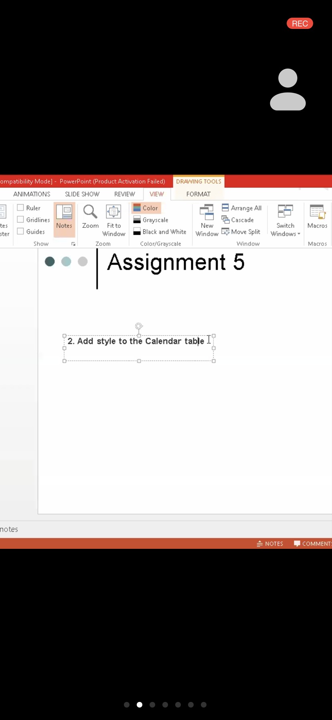Click Arrange All windows icon

[225, 208]
